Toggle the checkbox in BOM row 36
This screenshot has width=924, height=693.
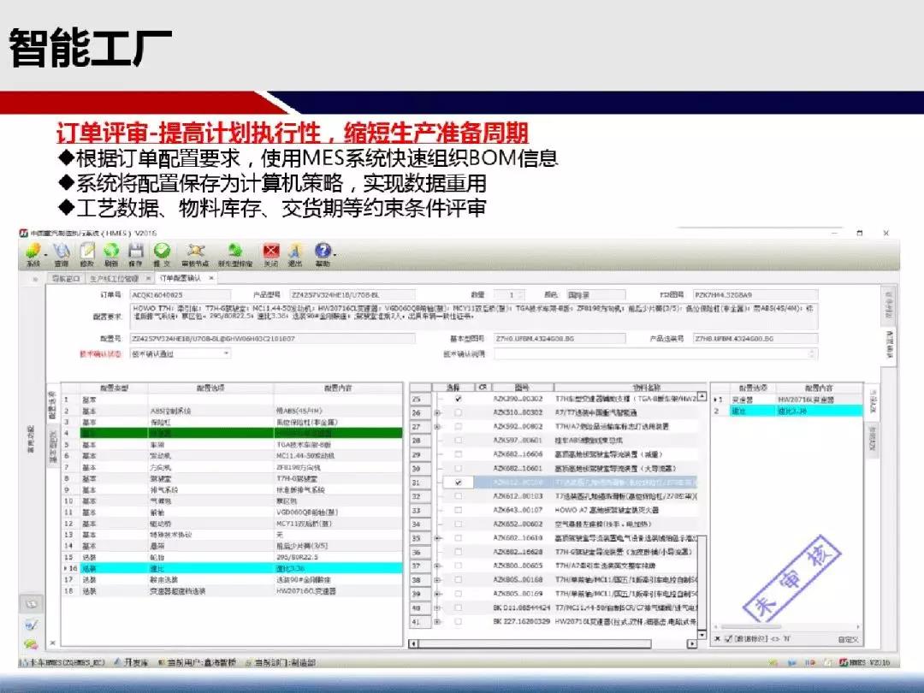(458, 552)
